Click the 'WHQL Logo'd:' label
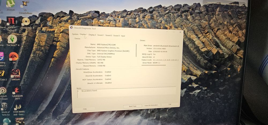268x125 pixels. click(147, 54)
